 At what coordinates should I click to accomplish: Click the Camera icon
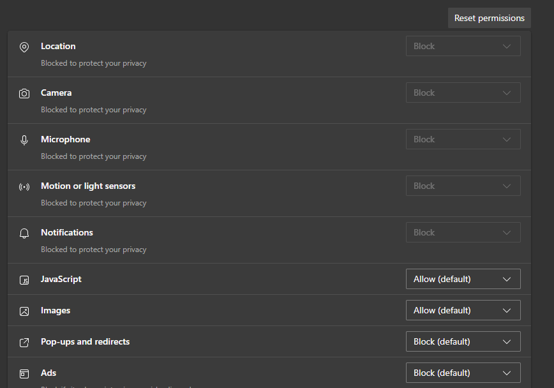pos(24,93)
